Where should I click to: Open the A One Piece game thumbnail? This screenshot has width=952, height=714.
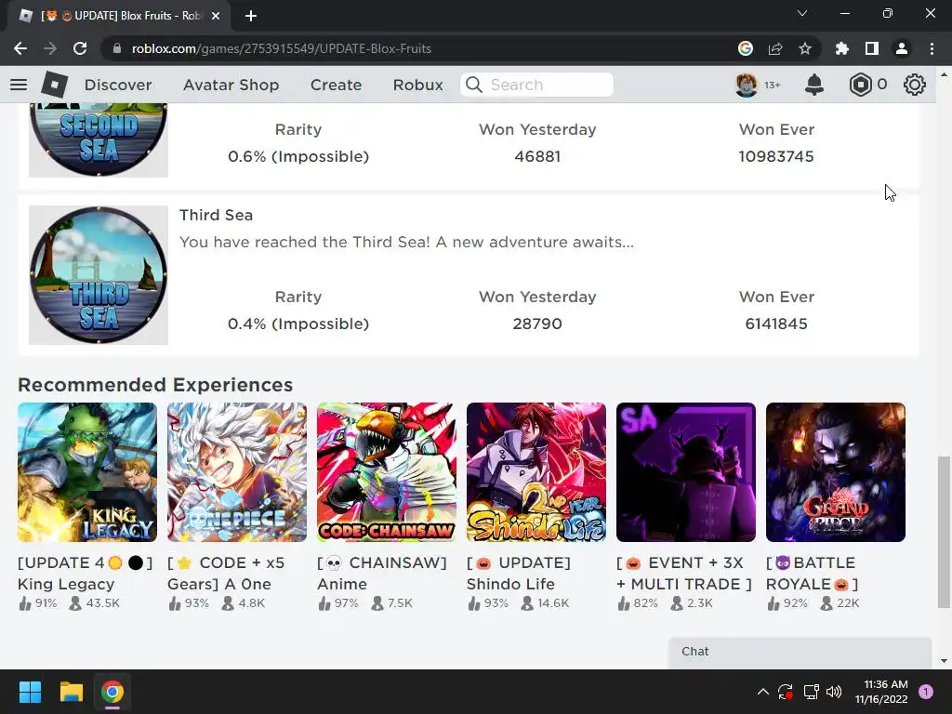click(237, 472)
